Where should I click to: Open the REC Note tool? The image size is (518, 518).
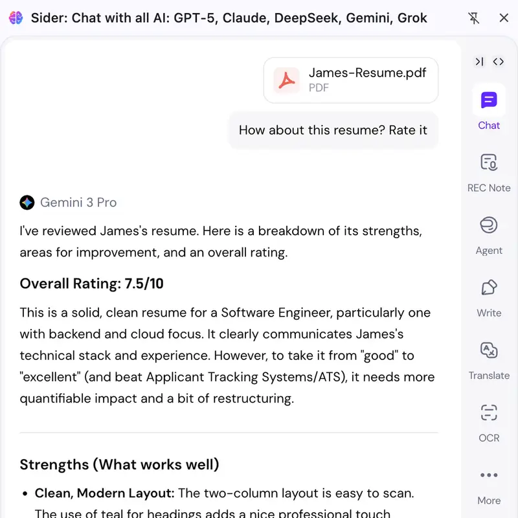pyautogui.click(x=489, y=173)
